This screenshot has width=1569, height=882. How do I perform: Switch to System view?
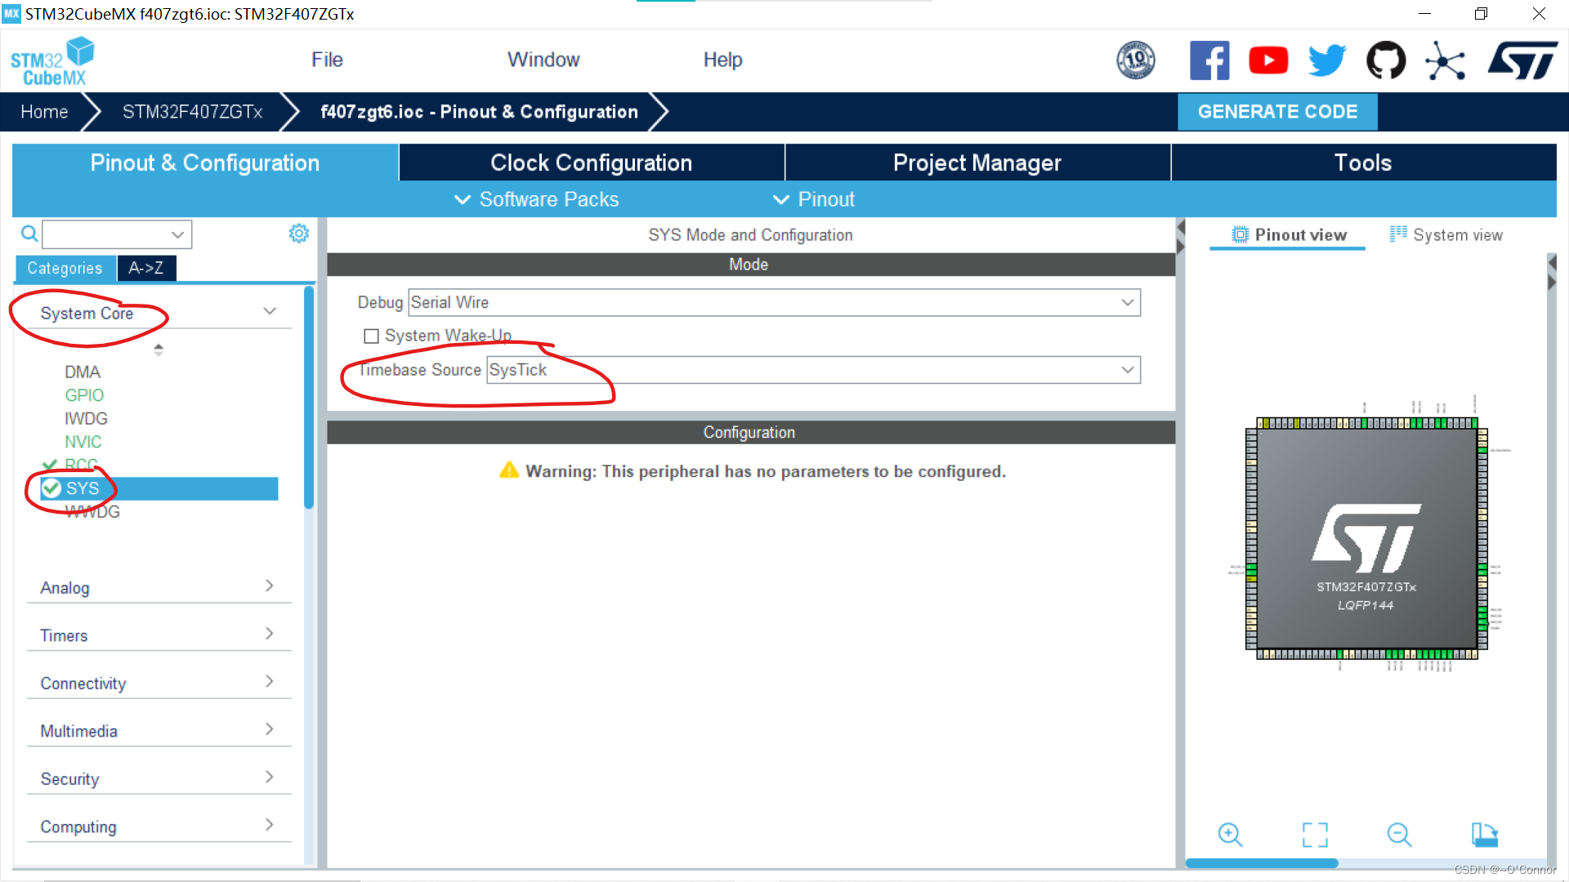(1446, 235)
